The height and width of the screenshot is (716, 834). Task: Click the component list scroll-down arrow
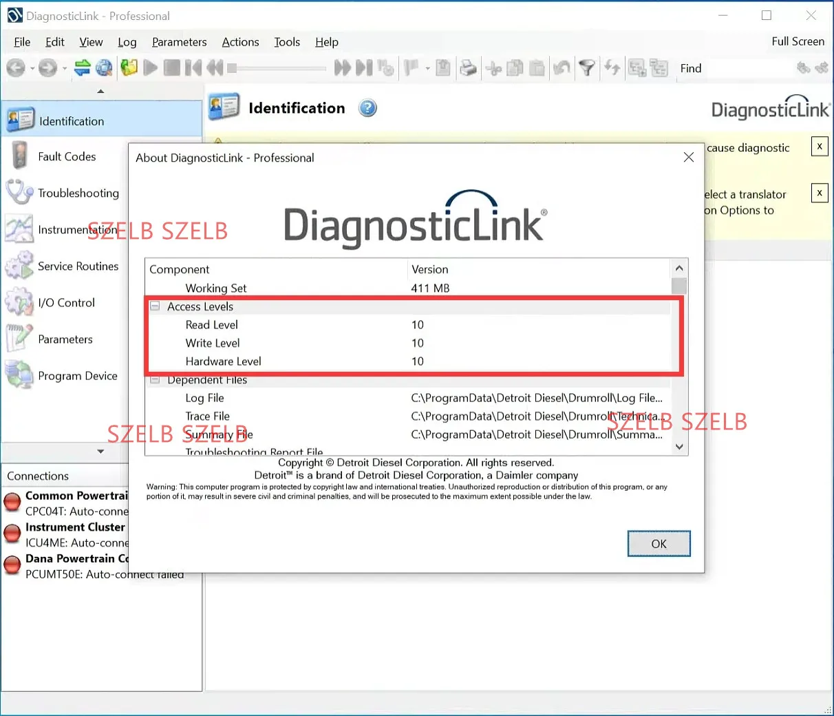point(679,447)
